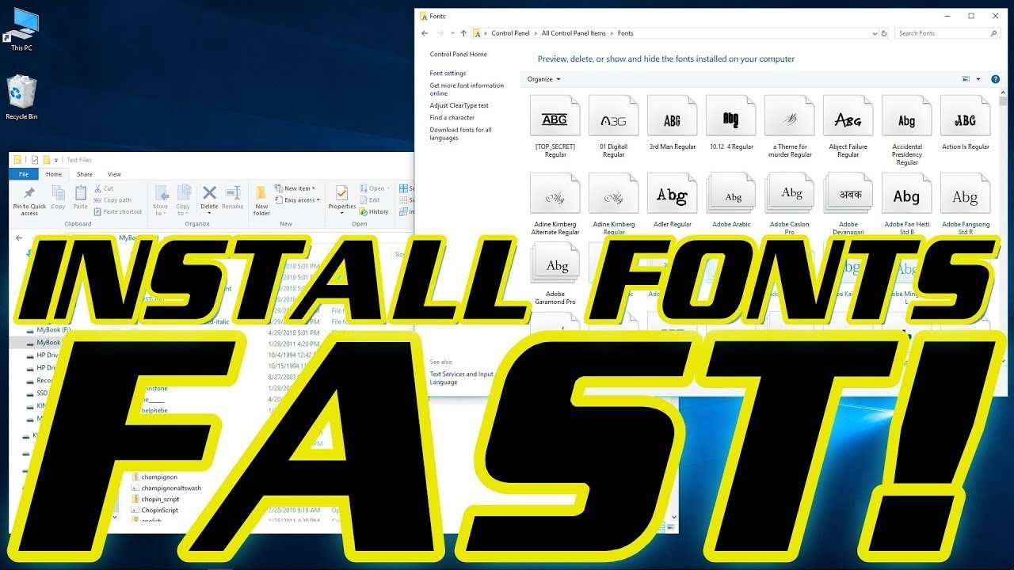The width and height of the screenshot is (1014, 570).
Task: Click Control Panel in Fonts breadcrumb
Action: tap(510, 33)
